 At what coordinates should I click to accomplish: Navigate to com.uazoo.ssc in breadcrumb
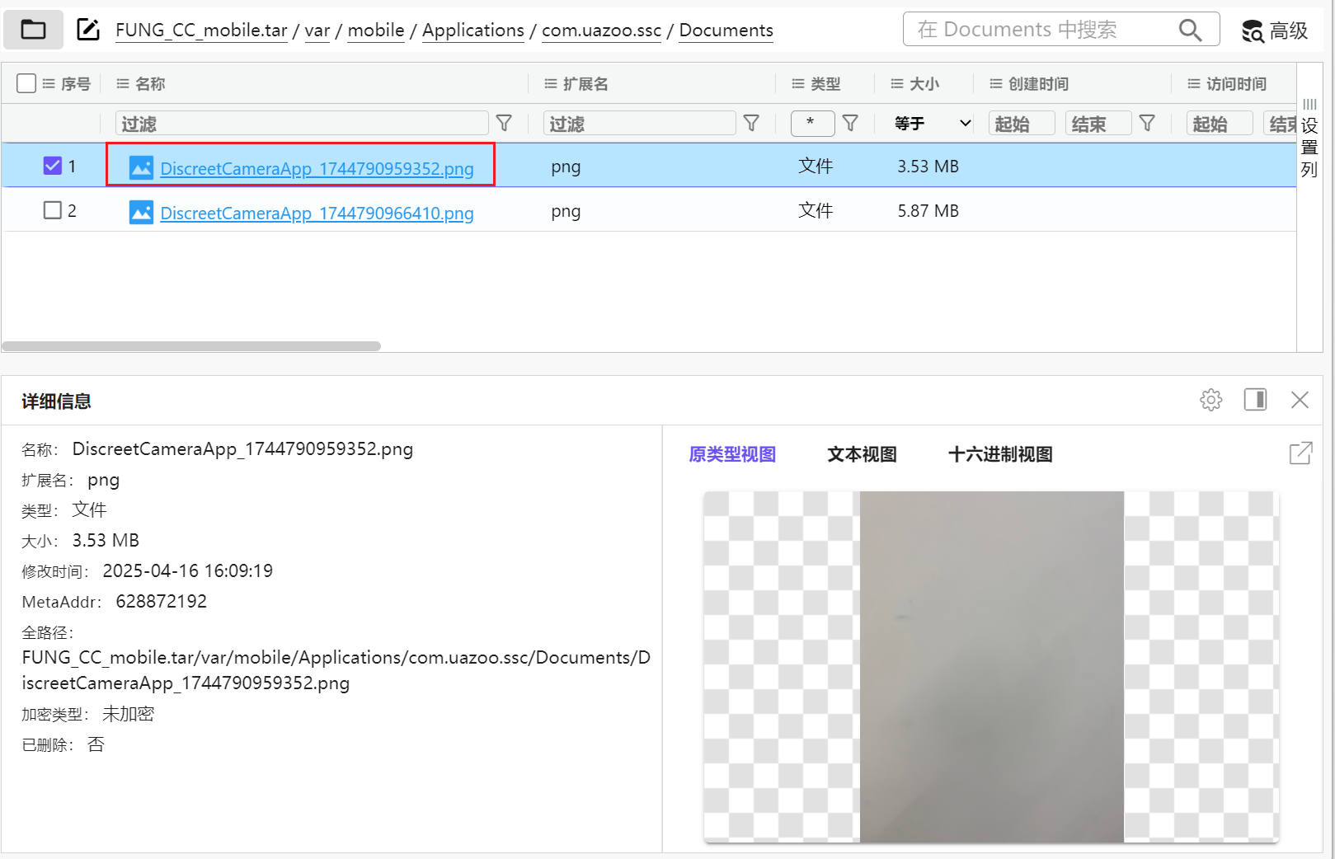point(601,31)
